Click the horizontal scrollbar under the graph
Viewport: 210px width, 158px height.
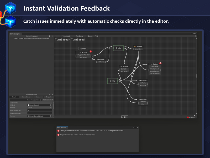point(125,115)
